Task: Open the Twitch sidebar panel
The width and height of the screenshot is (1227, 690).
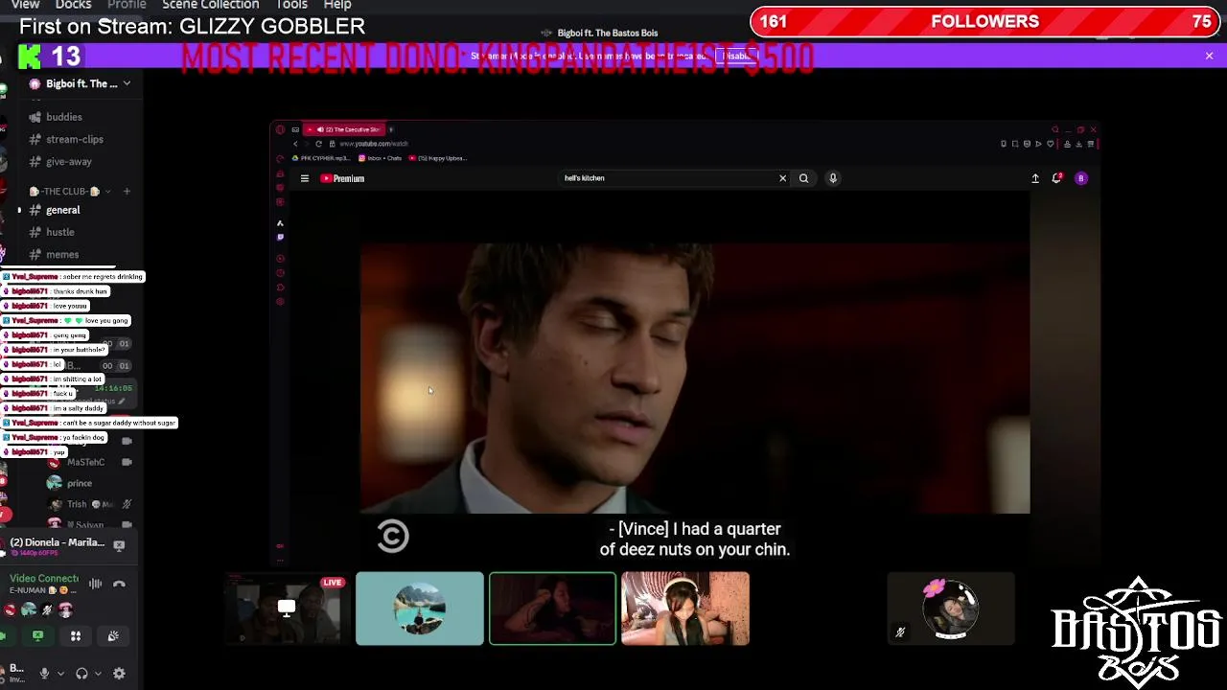Action: coord(280,237)
